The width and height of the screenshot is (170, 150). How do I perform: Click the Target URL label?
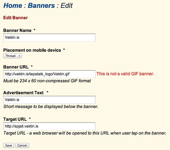[x=15, y=119]
